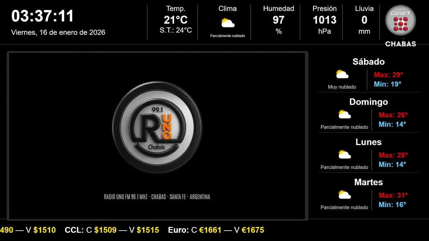The image size is (429, 241).
Task: Click CCL sell price $1515
Action: tap(148, 230)
